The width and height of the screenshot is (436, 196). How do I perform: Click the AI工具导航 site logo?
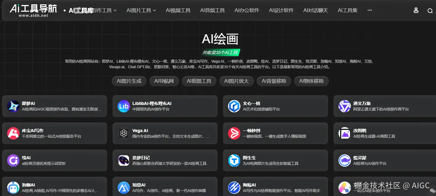tap(33, 10)
